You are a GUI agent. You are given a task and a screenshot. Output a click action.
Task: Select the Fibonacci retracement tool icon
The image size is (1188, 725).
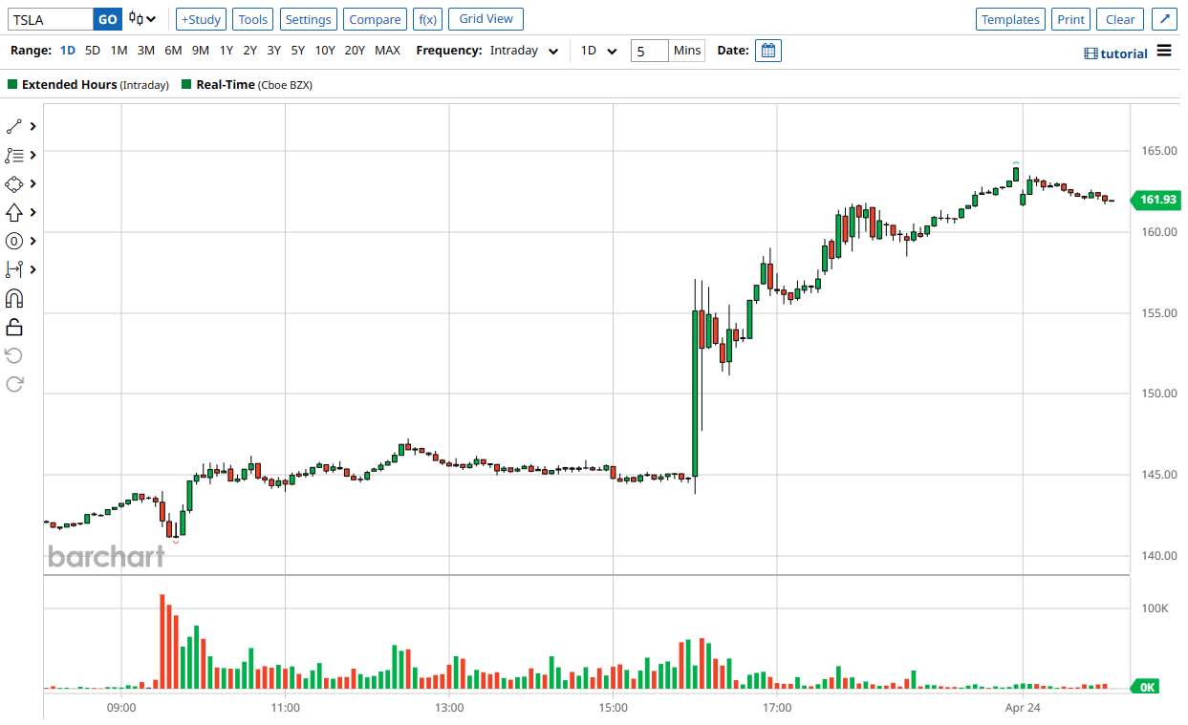point(13,155)
